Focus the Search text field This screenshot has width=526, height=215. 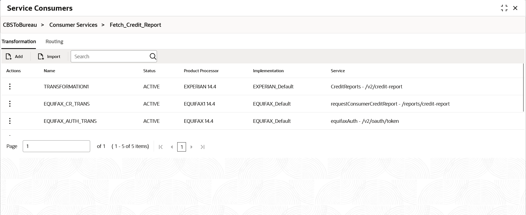(110, 56)
